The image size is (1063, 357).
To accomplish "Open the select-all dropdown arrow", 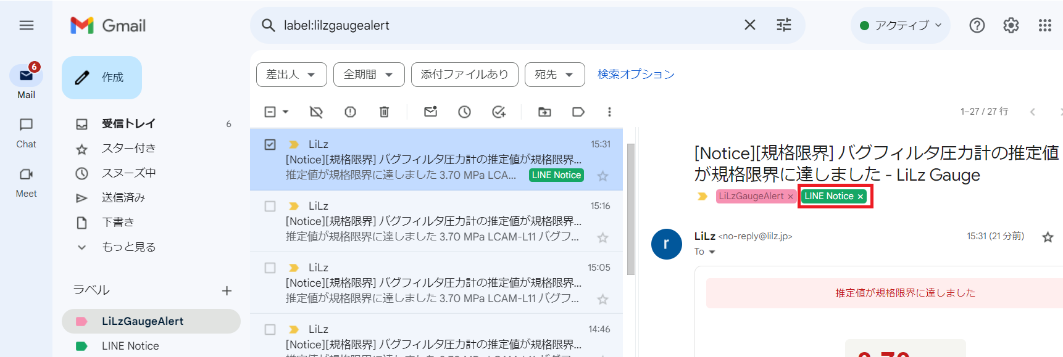I will 285,112.
